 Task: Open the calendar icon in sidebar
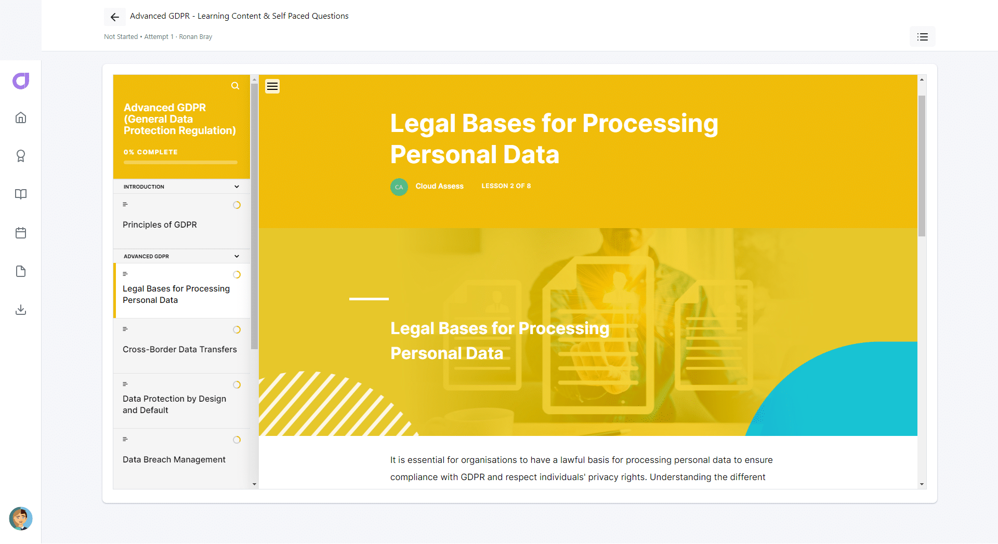(x=21, y=233)
